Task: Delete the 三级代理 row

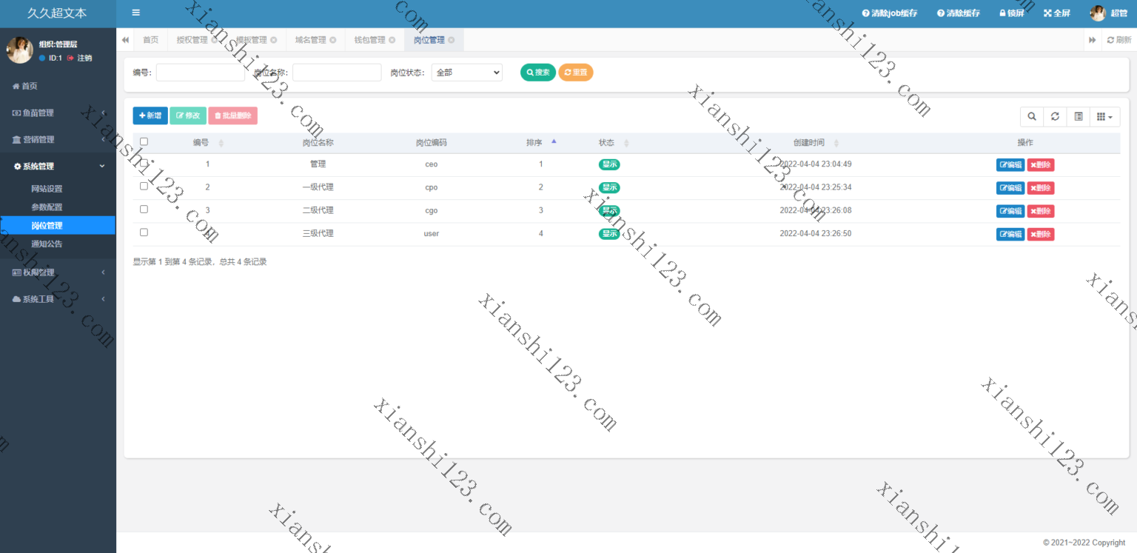Action: [x=1041, y=234]
